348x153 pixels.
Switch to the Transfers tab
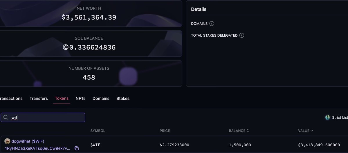coord(39,99)
